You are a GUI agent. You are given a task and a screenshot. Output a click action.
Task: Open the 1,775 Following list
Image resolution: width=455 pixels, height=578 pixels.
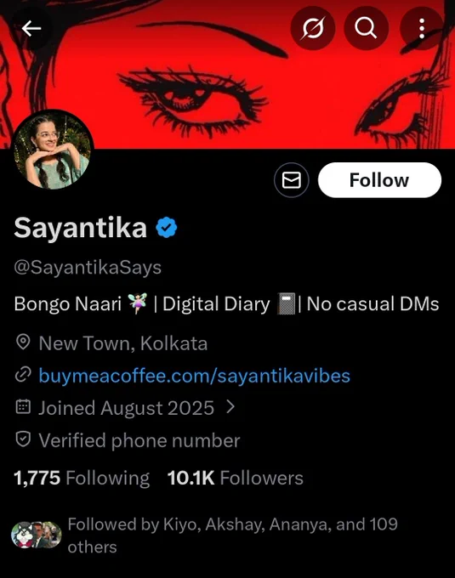(x=82, y=478)
